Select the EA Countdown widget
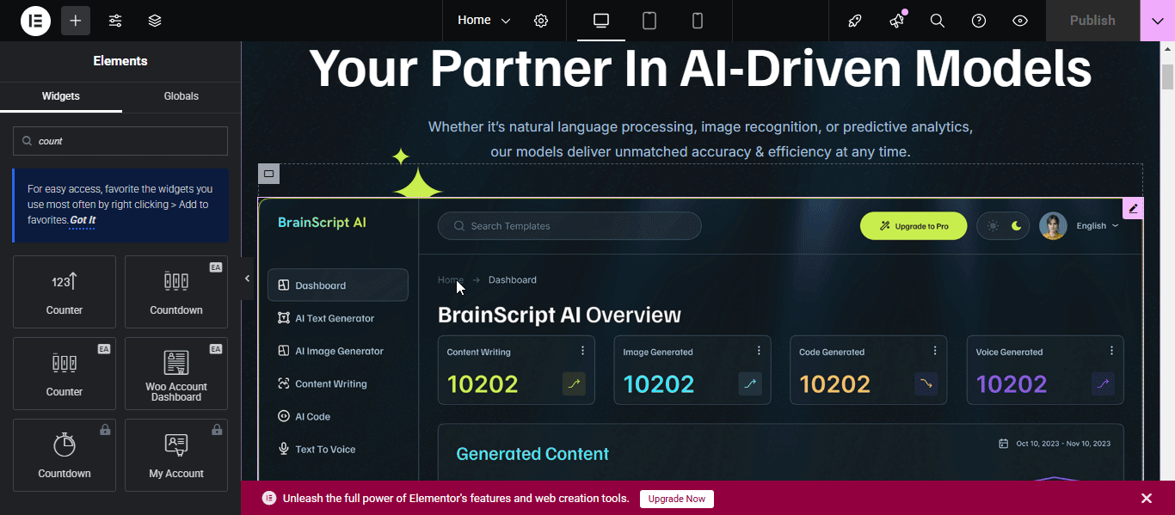Viewport: 1175px width, 515px height. click(176, 291)
